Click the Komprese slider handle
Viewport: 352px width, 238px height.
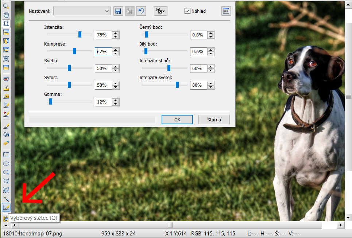(74, 51)
